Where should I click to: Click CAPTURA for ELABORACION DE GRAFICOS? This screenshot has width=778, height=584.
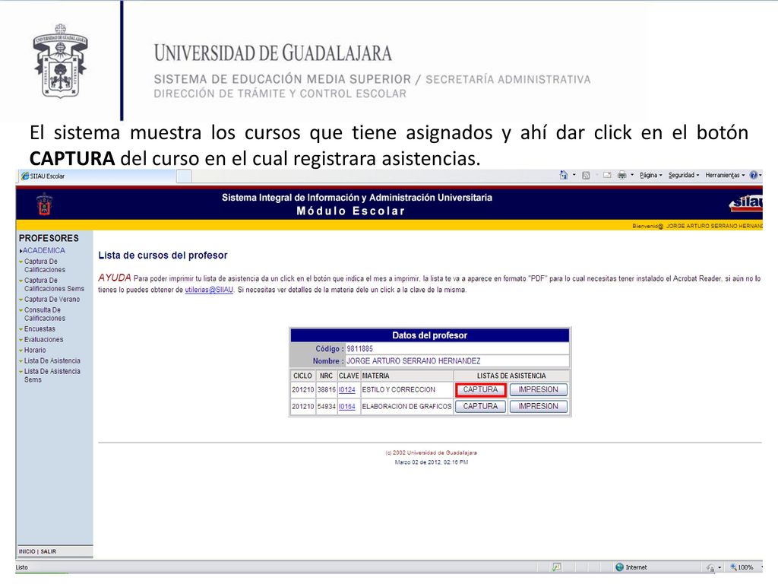click(x=480, y=406)
